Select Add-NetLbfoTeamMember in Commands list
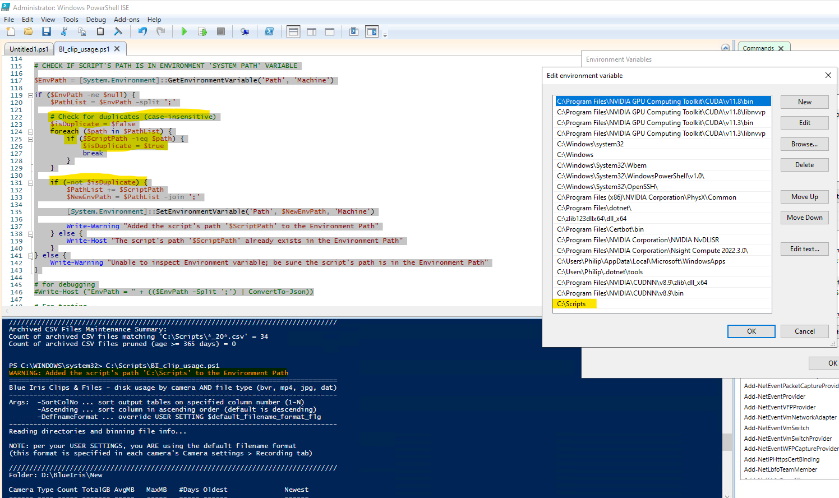This screenshot has width=839, height=498. pos(781,469)
